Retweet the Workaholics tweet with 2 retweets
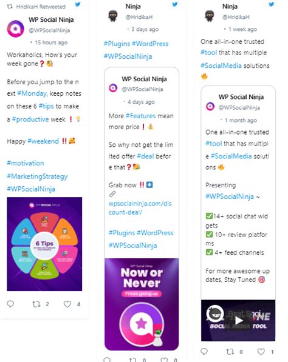Viewport: 288px width, 362px height. [x=36, y=304]
